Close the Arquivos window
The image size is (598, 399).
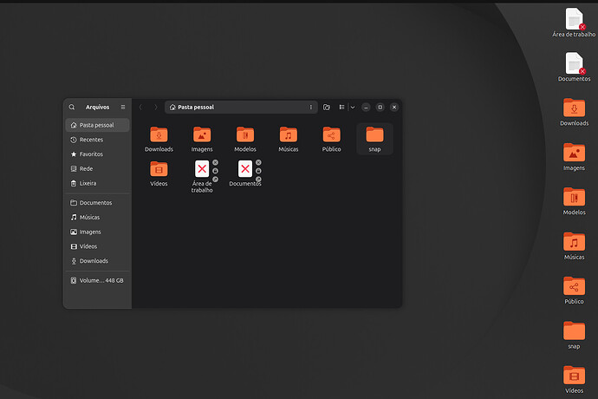(394, 108)
